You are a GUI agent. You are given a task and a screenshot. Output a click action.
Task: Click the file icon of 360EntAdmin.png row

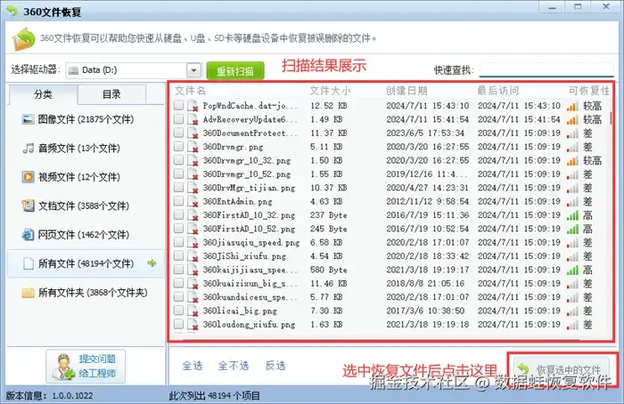pos(193,201)
